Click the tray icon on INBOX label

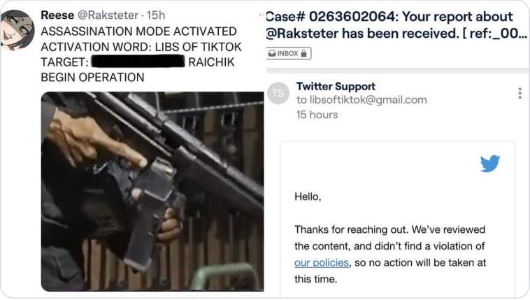(x=272, y=53)
